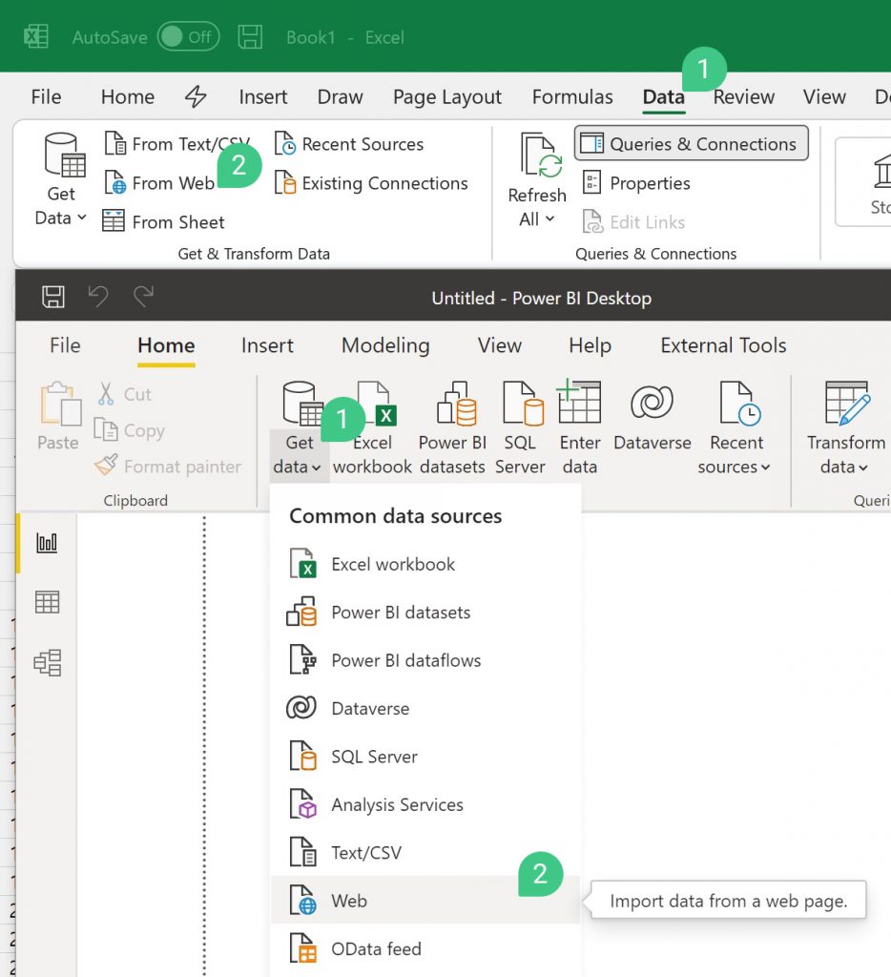Image resolution: width=891 pixels, height=977 pixels.
Task: Choose Web from Common data sources
Action: (348, 901)
